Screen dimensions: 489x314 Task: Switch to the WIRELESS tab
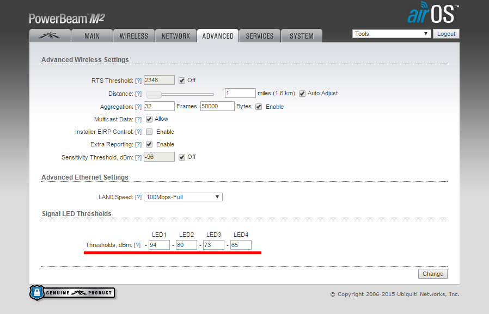[x=134, y=36]
